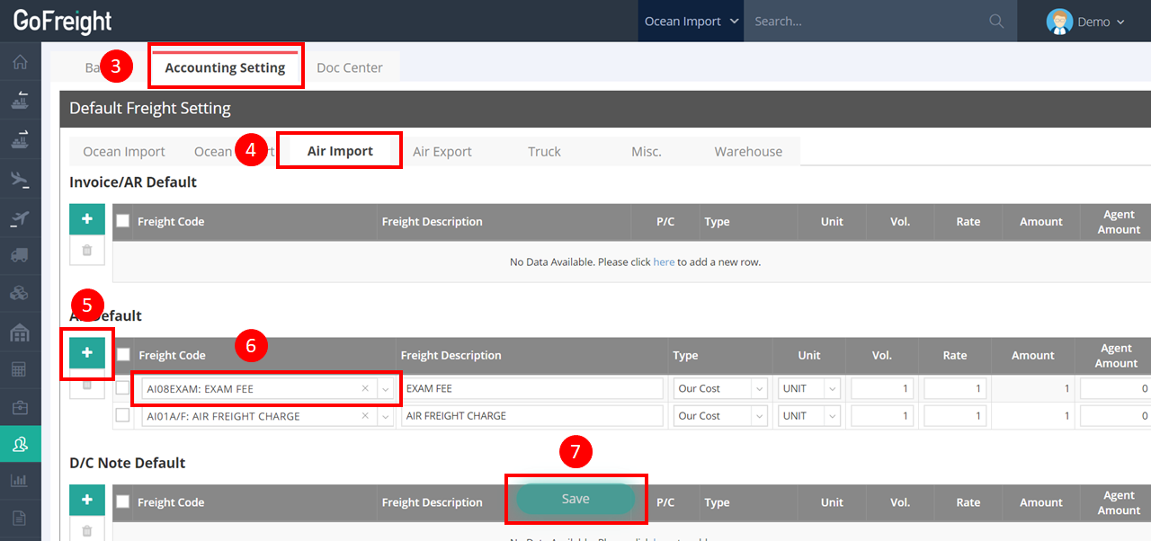Select the Ocean Import ship icon in sidebar
This screenshot has width=1151, height=541.
20,100
